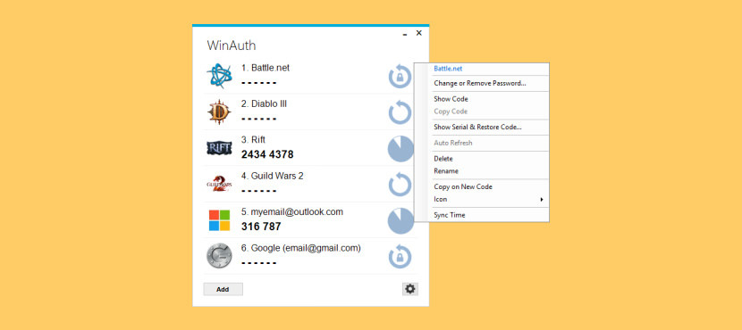The width and height of the screenshot is (742, 330).
Task: Choose Sync Time in the menu
Action: tap(449, 215)
